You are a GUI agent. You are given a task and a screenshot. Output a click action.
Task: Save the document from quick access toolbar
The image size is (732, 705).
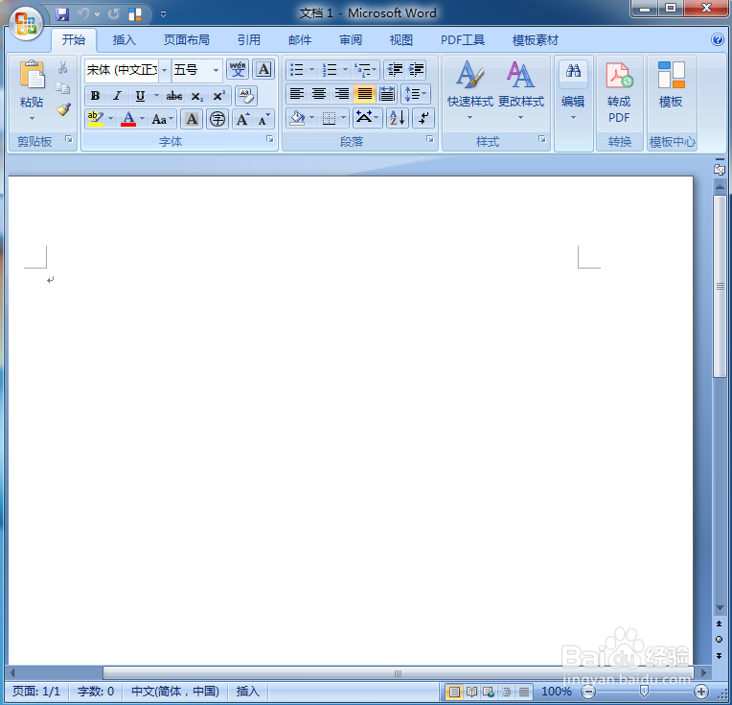click(62, 14)
